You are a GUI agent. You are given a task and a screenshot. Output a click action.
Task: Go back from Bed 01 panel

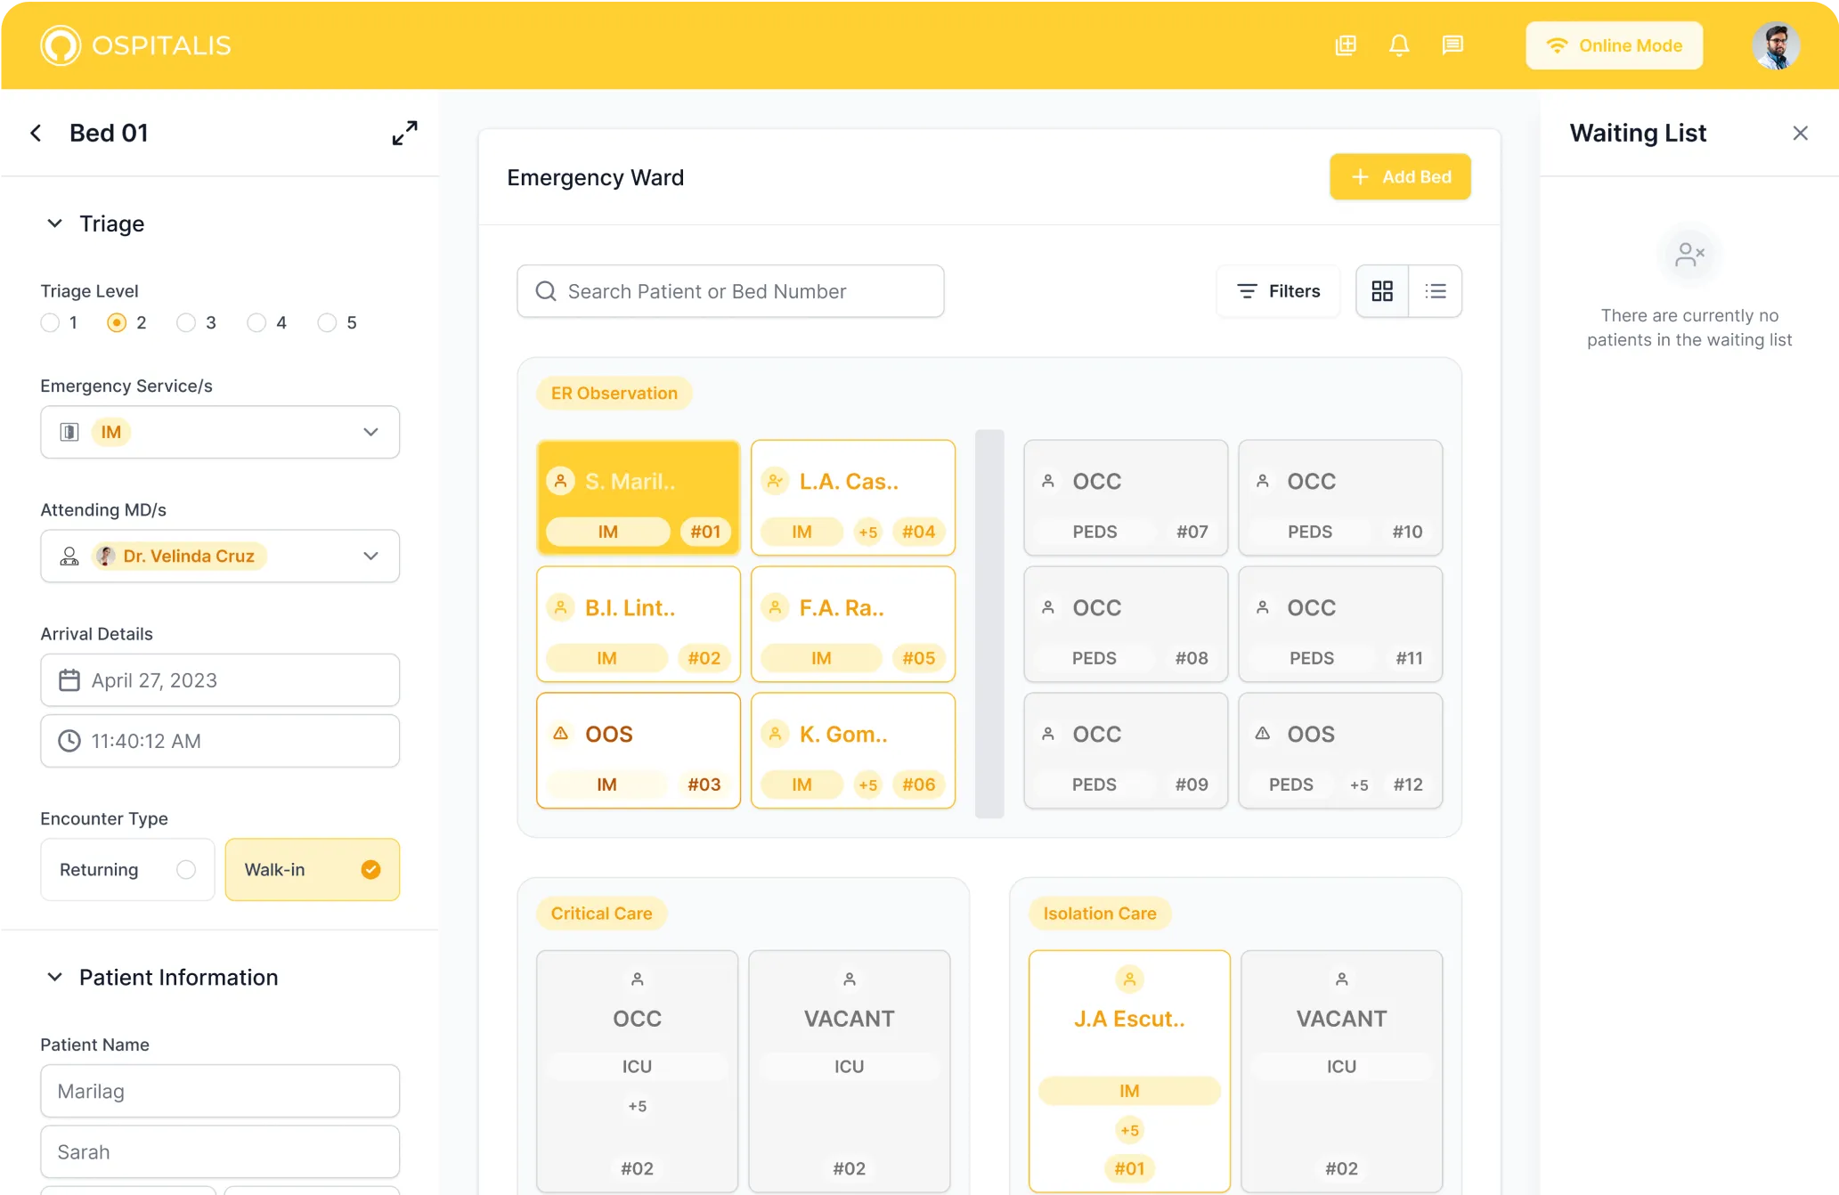pos(36,134)
